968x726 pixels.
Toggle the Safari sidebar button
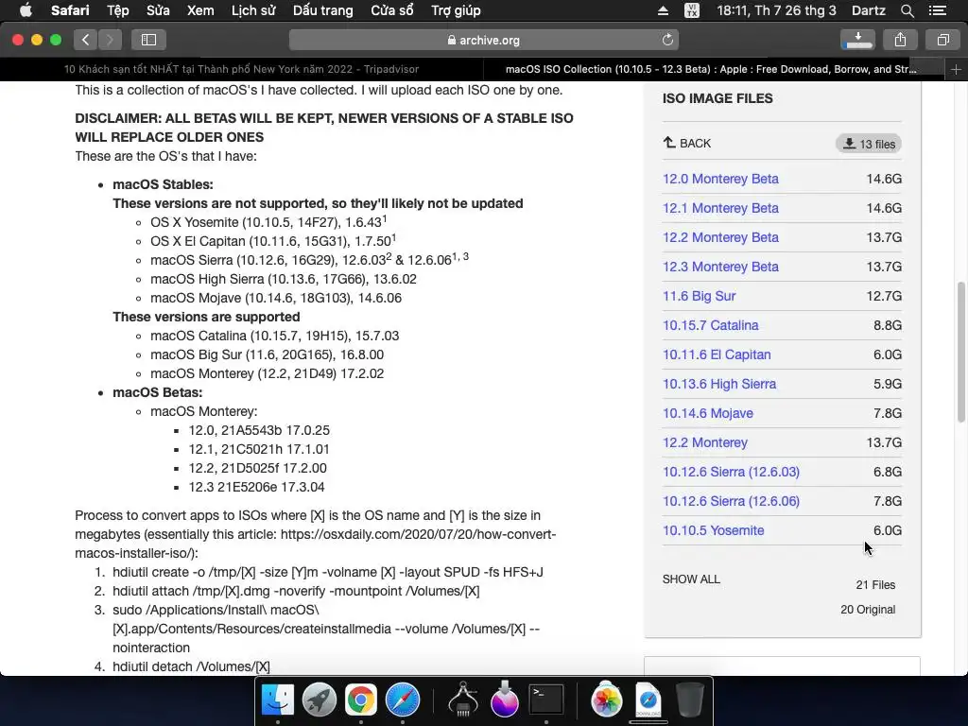tap(148, 40)
